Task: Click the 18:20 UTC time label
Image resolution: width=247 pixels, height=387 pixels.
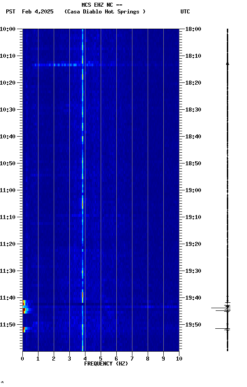Action: pyautogui.click(x=193, y=83)
